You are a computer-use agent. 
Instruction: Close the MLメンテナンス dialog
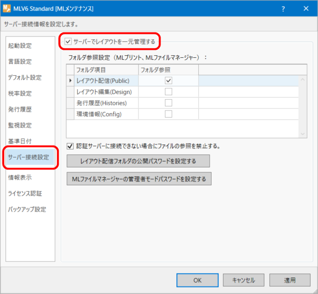(306, 8)
